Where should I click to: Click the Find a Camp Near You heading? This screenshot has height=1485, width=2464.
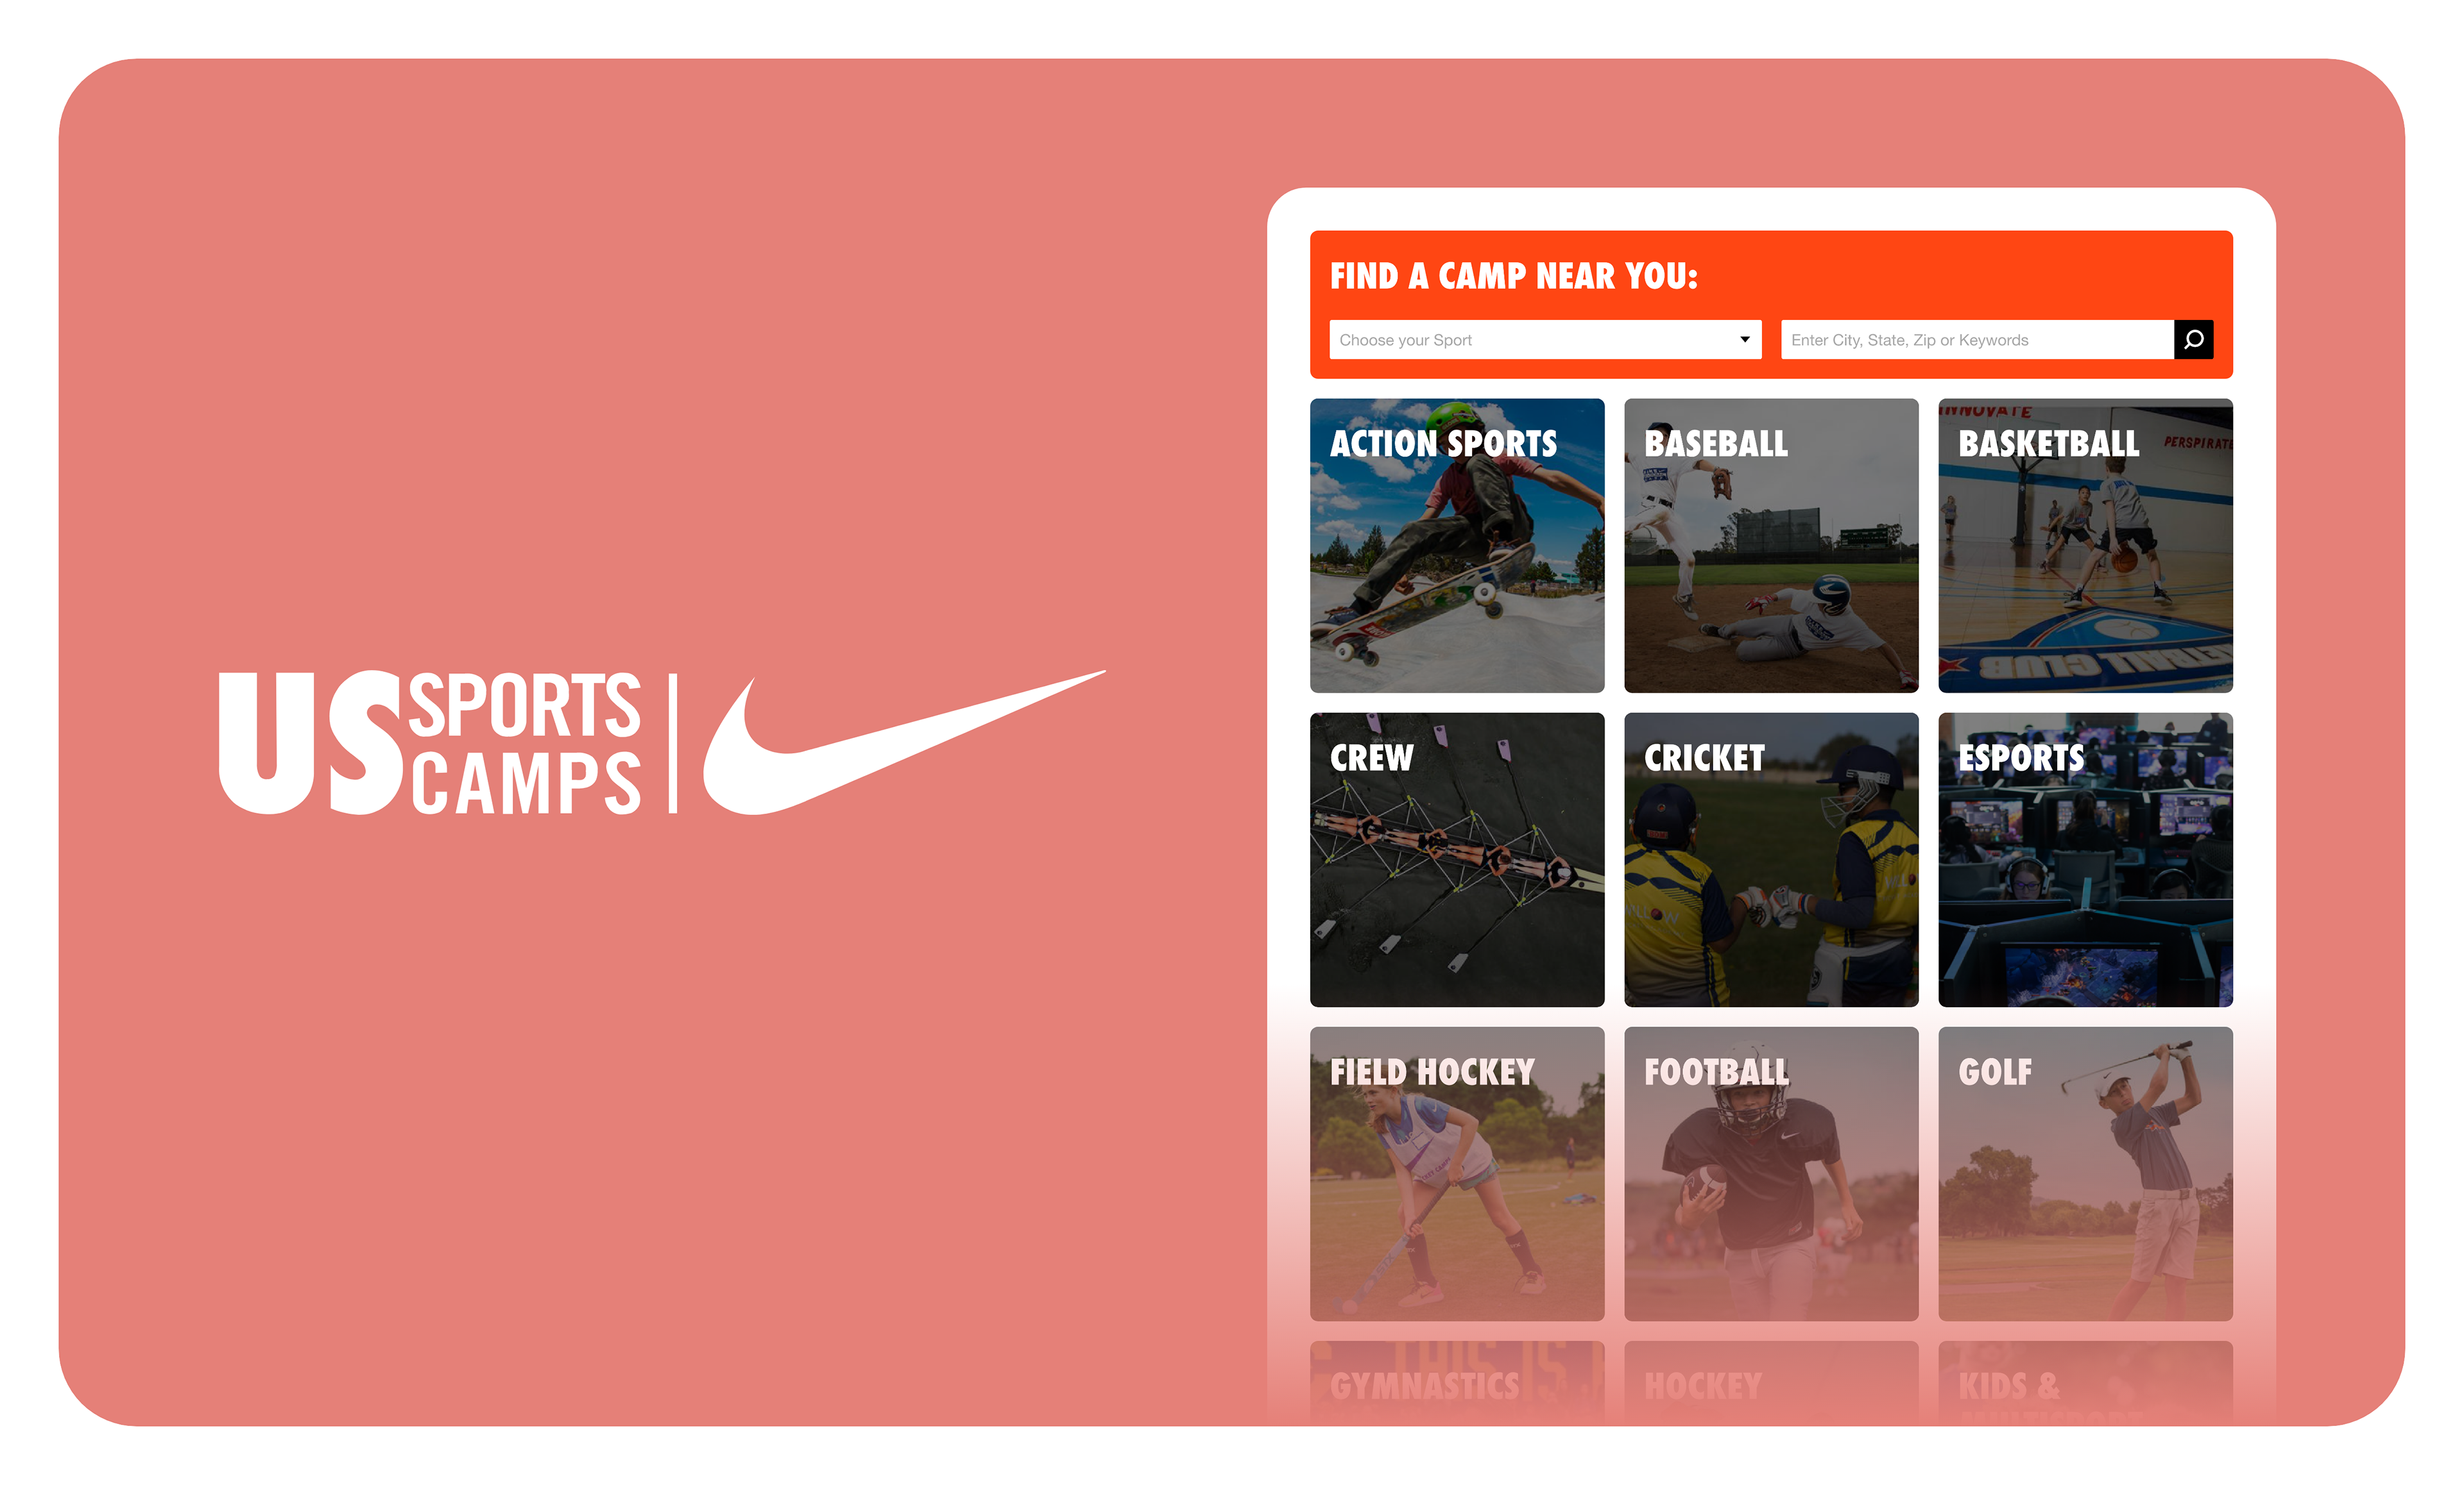click(x=1513, y=276)
